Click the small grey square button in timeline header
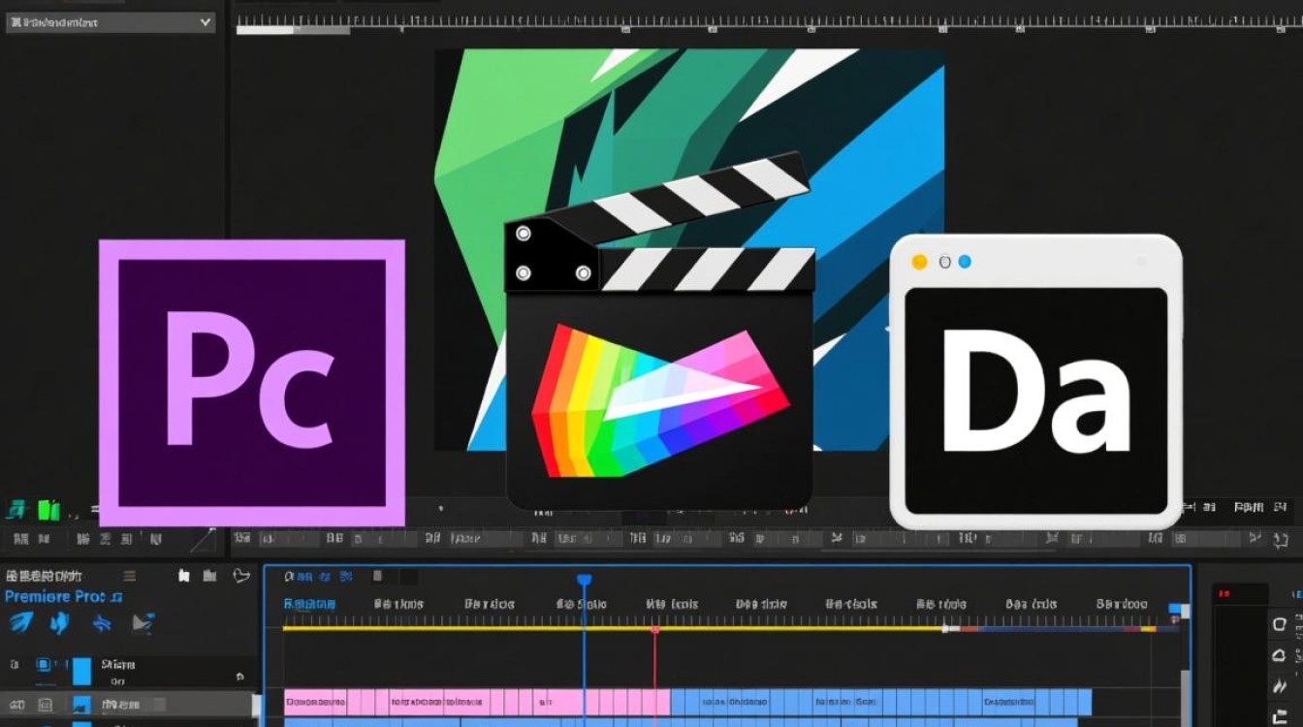1303x727 pixels. [378, 577]
